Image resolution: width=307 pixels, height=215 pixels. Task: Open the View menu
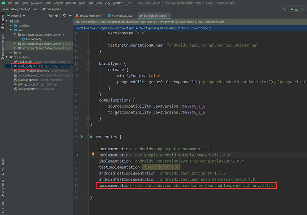(x=25, y=3)
